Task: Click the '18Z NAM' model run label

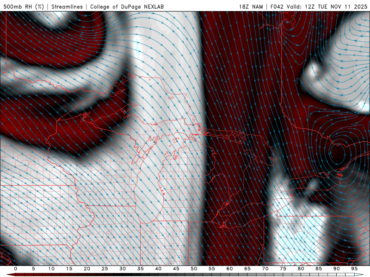Action: click(x=251, y=6)
